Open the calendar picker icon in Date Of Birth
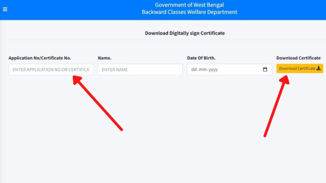This screenshot has width=326, height=183. click(265, 70)
